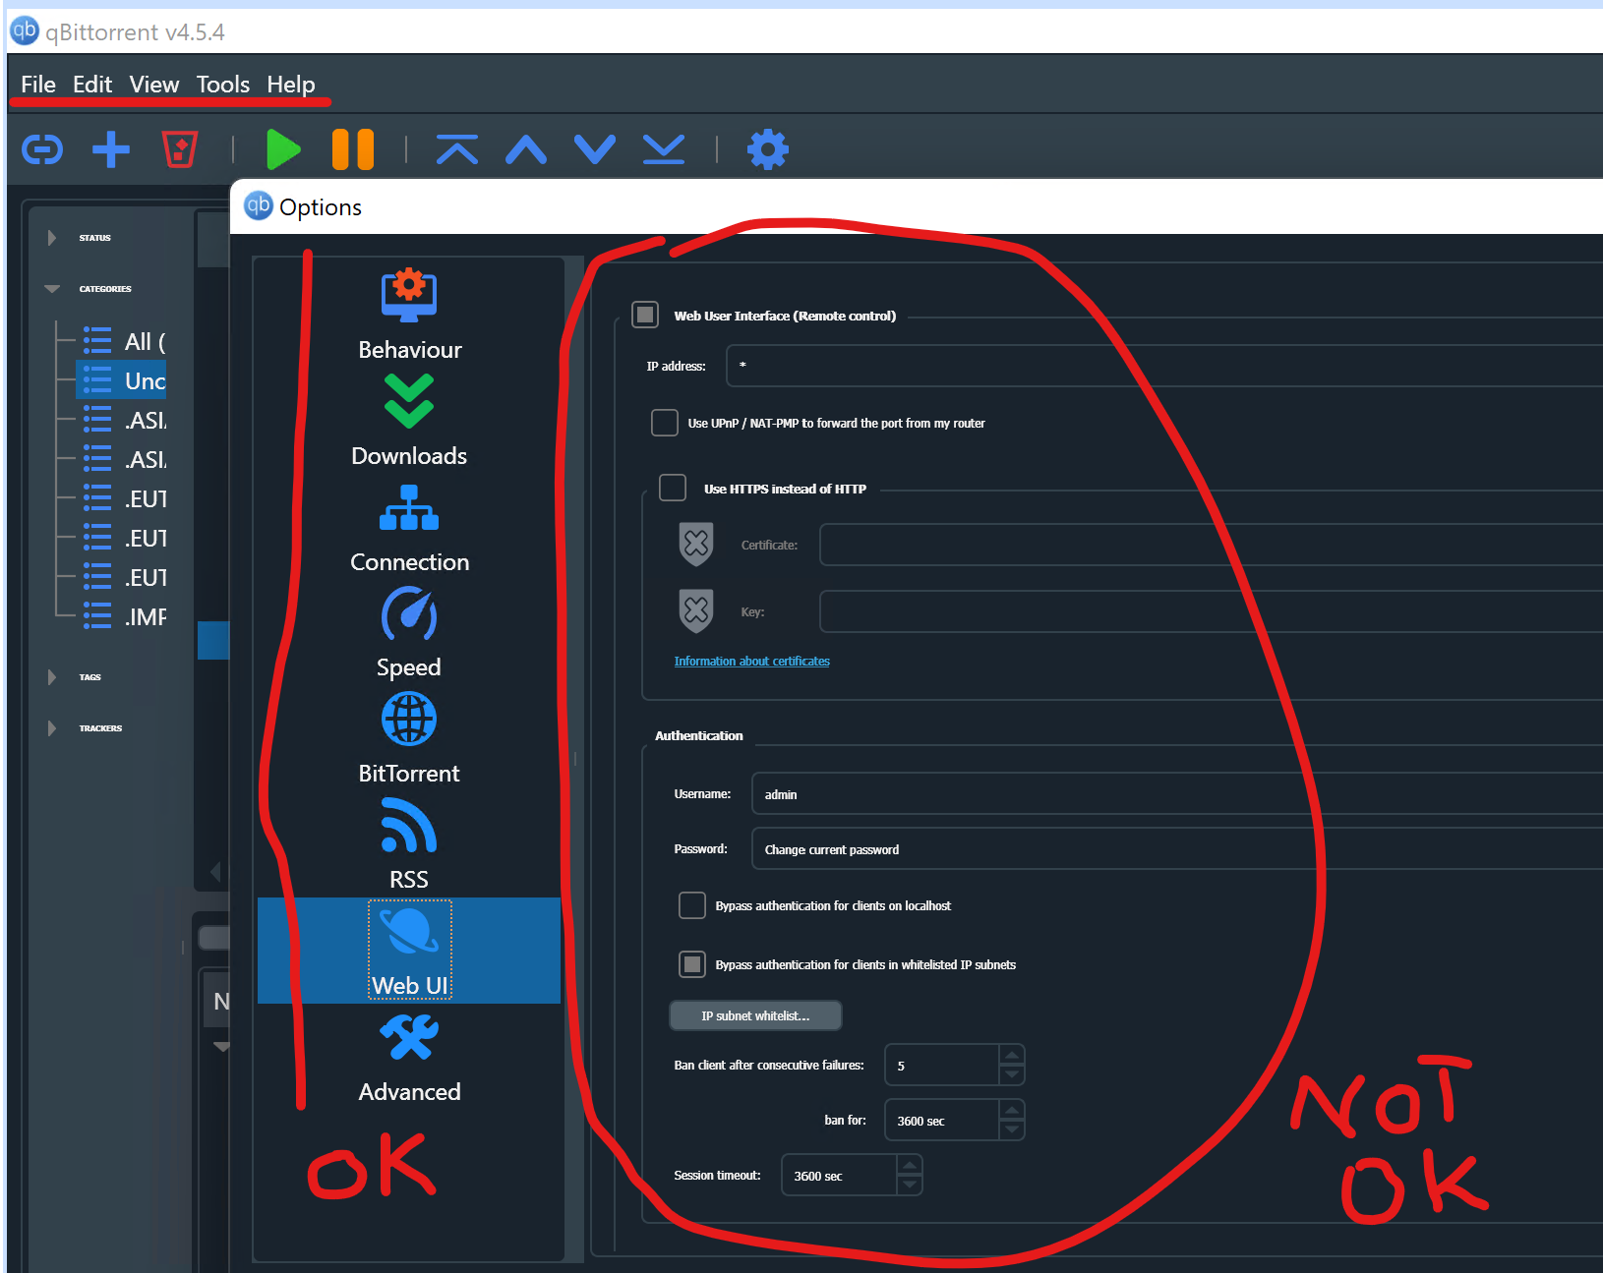Decrease Ban client after consecutive failures value
Screen dimensions: 1603x1273
coord(1012,1075)
